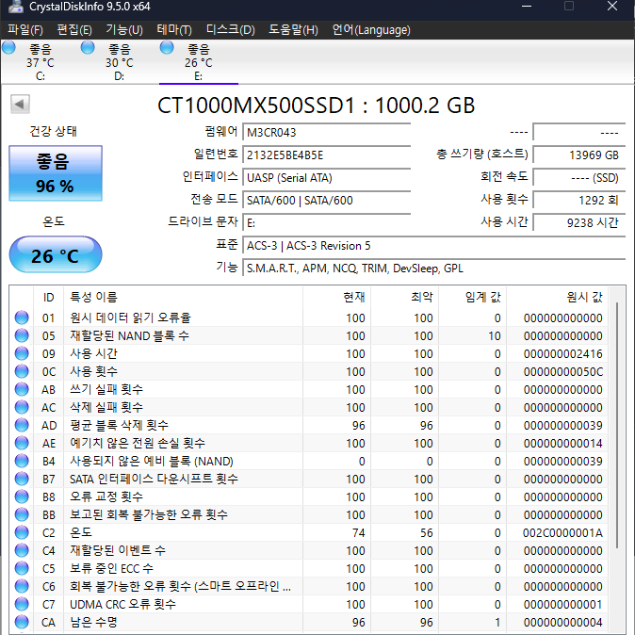Open the 디스크(D) menu
This screenshot has height=635, width=635.
click(231, 30)
